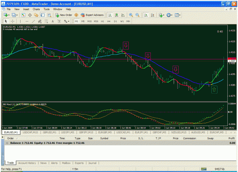Screen dimensions: 238x172
Task: Toggle the Terminal panel icon
Action: pyautogui.click(x=43, y=15)
